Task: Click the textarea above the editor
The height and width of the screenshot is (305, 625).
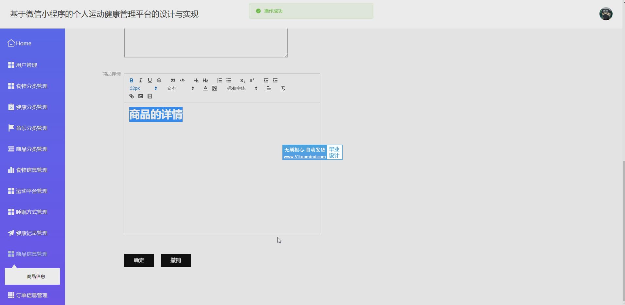Action: (x=206, y=43)
